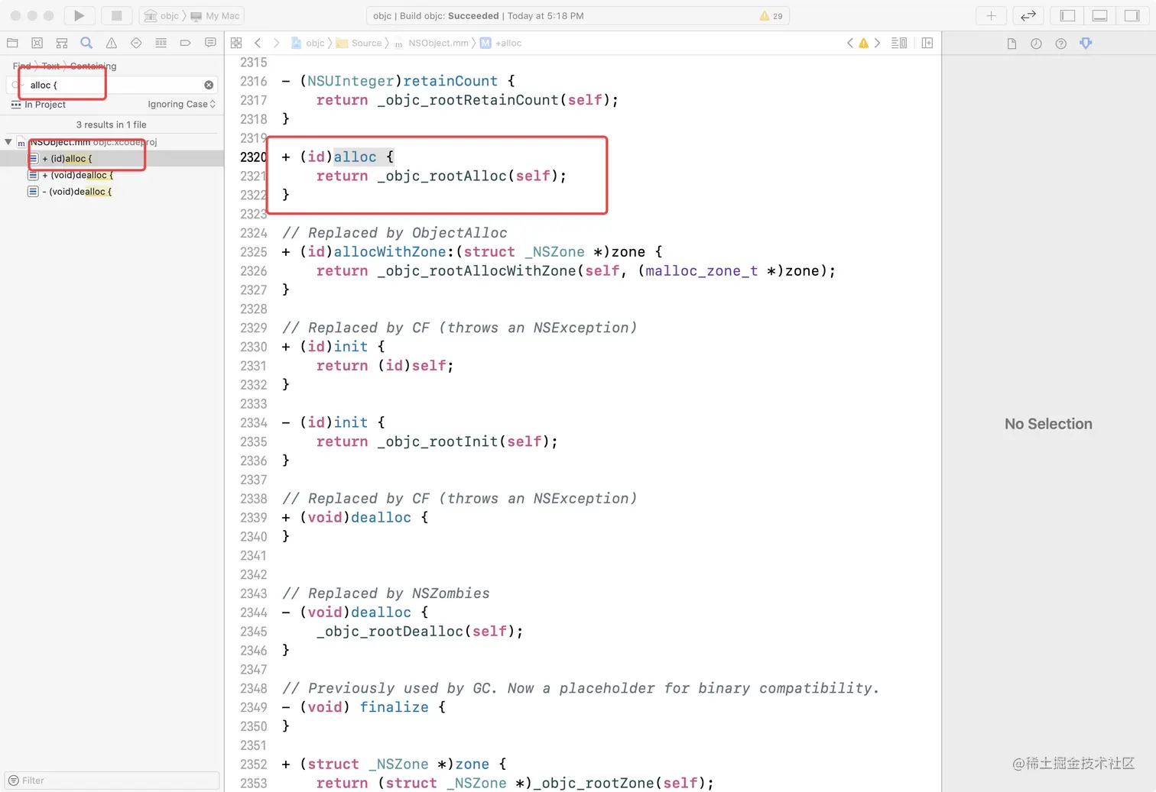Image resolution: width=1156 pixels, height=792 pixels.
Task: Select the last inspector tab icon
Action: click(1086, 44)
